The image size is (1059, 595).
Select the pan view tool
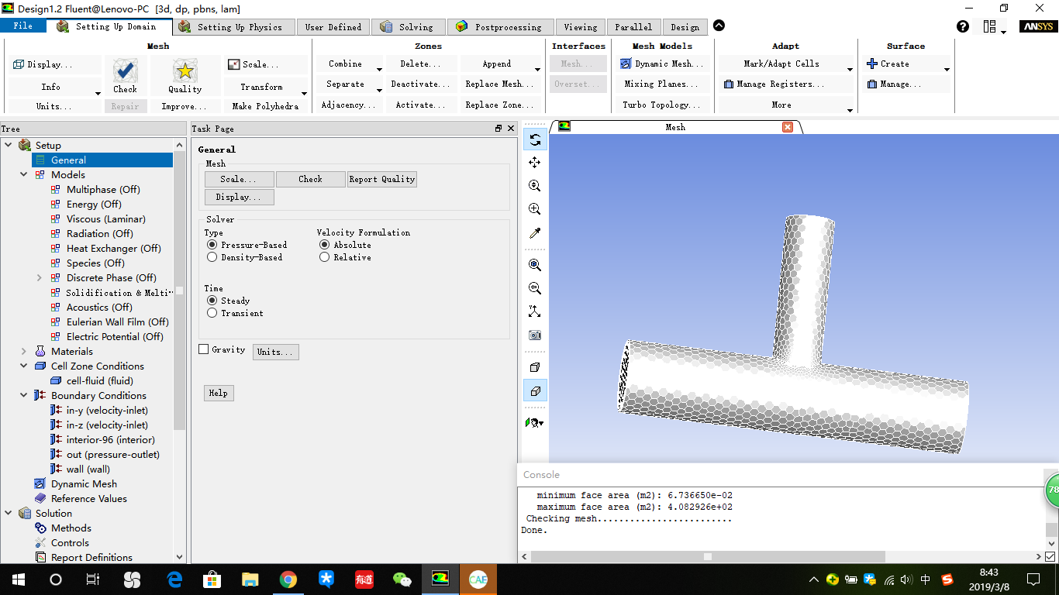point(534,163)
